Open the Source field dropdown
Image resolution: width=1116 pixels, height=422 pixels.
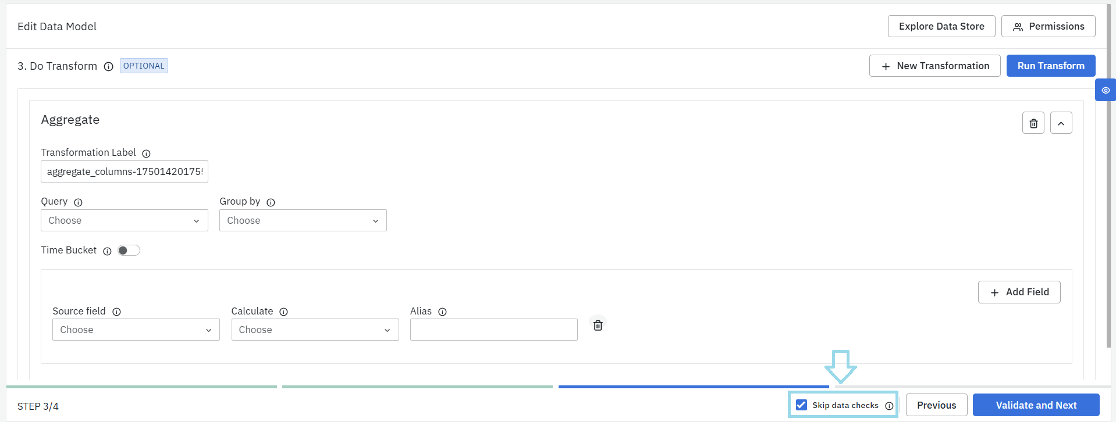click(x=136, y=330)
